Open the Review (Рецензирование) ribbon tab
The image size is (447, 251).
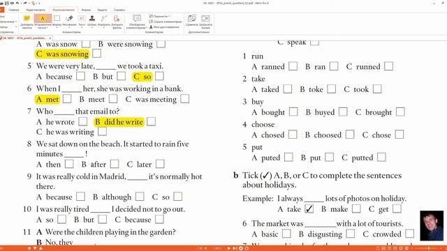64,10
